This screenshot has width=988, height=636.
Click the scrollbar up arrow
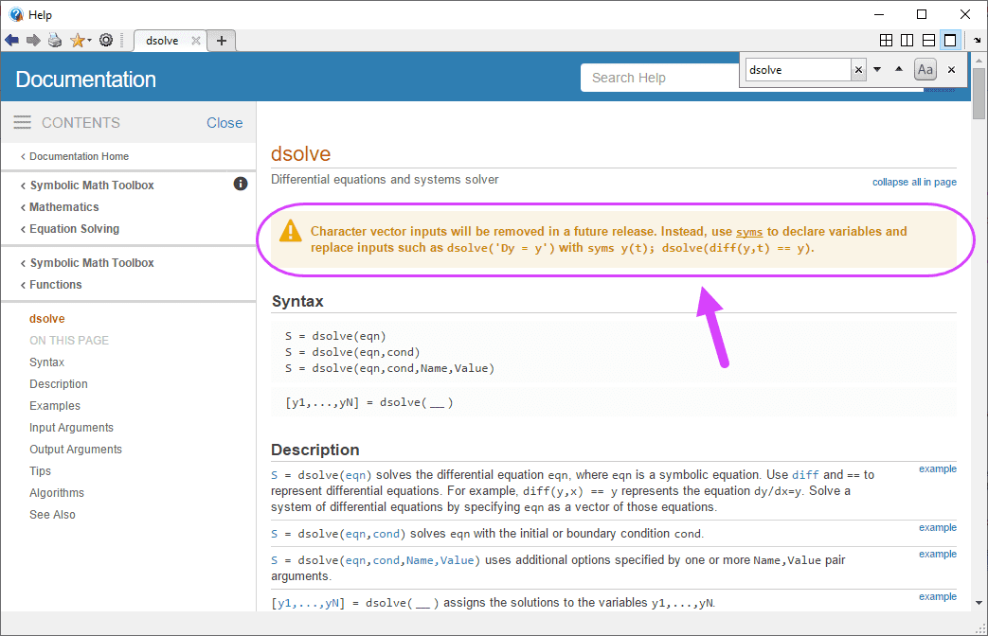pyautogui.click(x=979, y=61)
